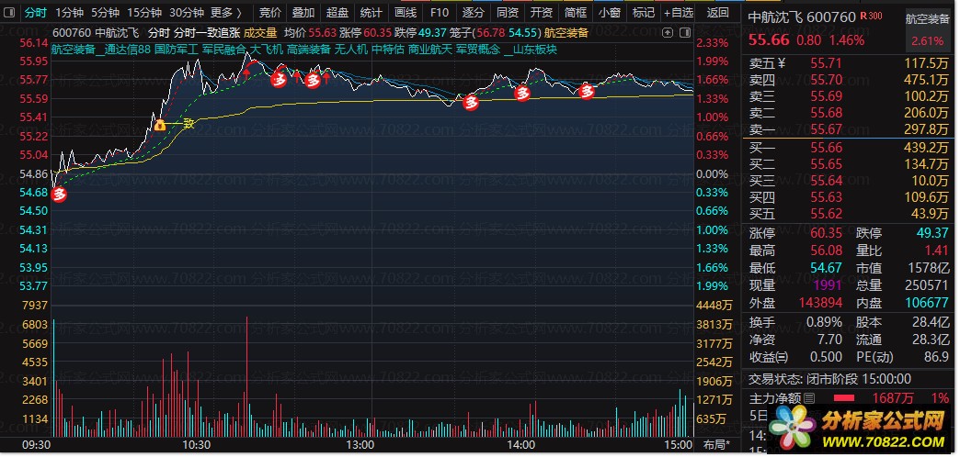Click the 最高 value 56.08

point(827,251)
